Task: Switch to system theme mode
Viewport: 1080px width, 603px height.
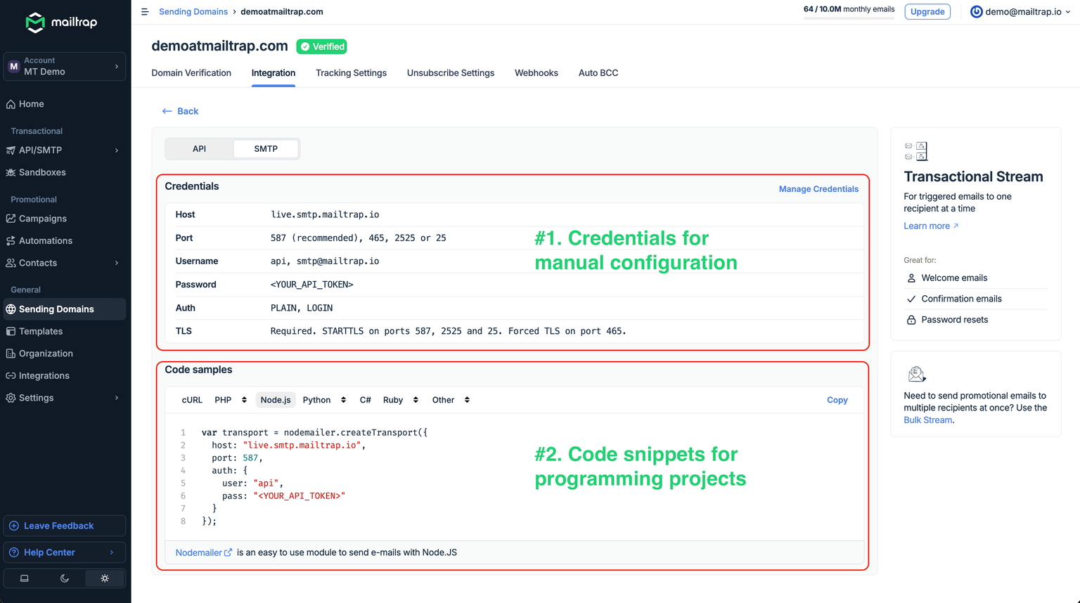Action: pyautogui.click(x=25, y=578)
